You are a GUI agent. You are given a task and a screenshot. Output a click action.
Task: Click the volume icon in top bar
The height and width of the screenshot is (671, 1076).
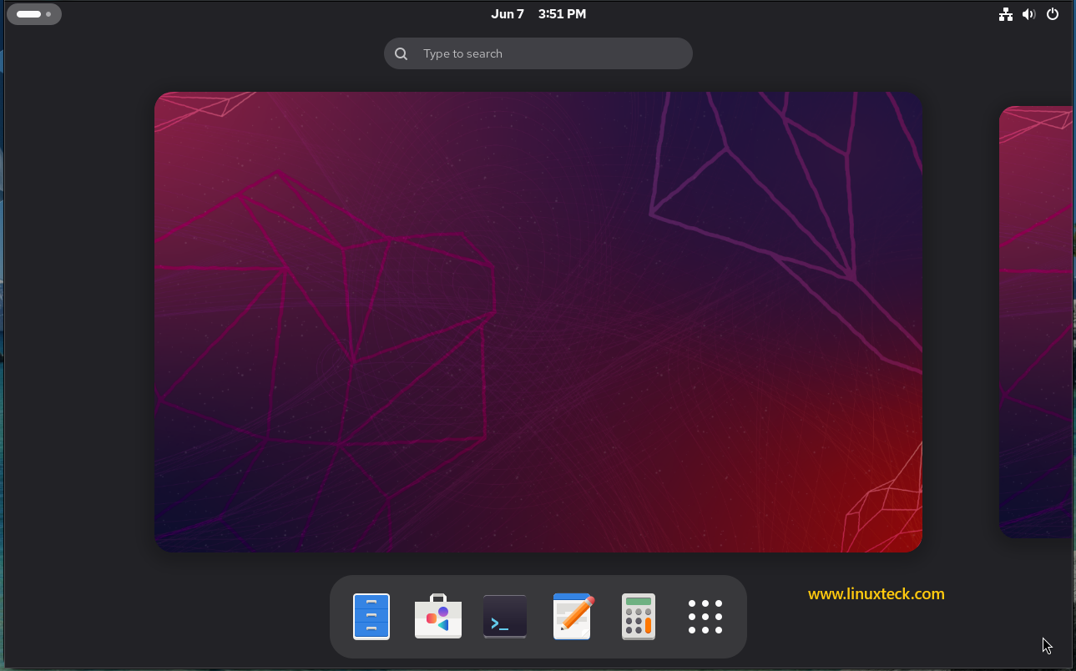(1028, 14)
